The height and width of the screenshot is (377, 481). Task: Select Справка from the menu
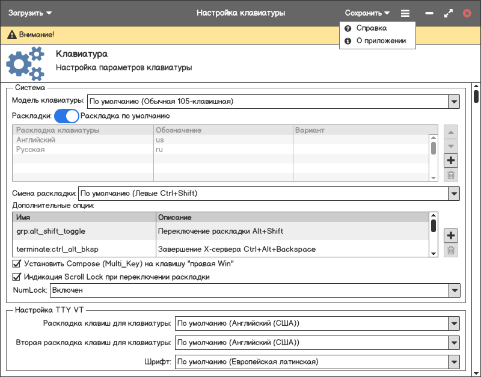371,28
